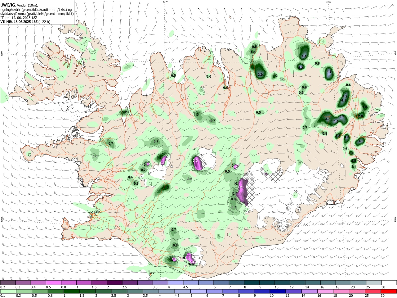Click the 'UWC/IG: Vindur (10m)' title line

19,5
